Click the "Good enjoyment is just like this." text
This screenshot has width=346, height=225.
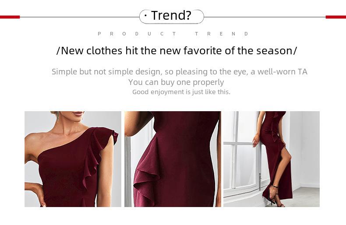[181, 92]
